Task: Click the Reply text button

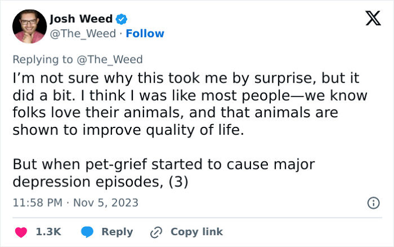Action: [117, 232]
